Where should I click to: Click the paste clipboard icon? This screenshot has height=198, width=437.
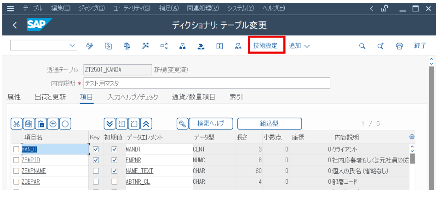tap(41, 124)
